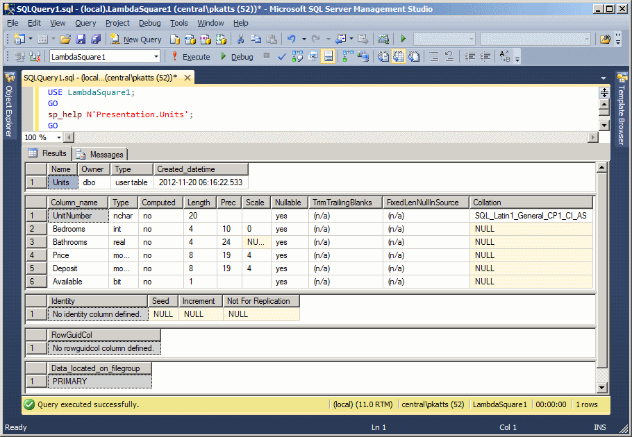Click the Navigate Backward icon
The height and width of the screenshot is (437, 632).
click(341, 39)
